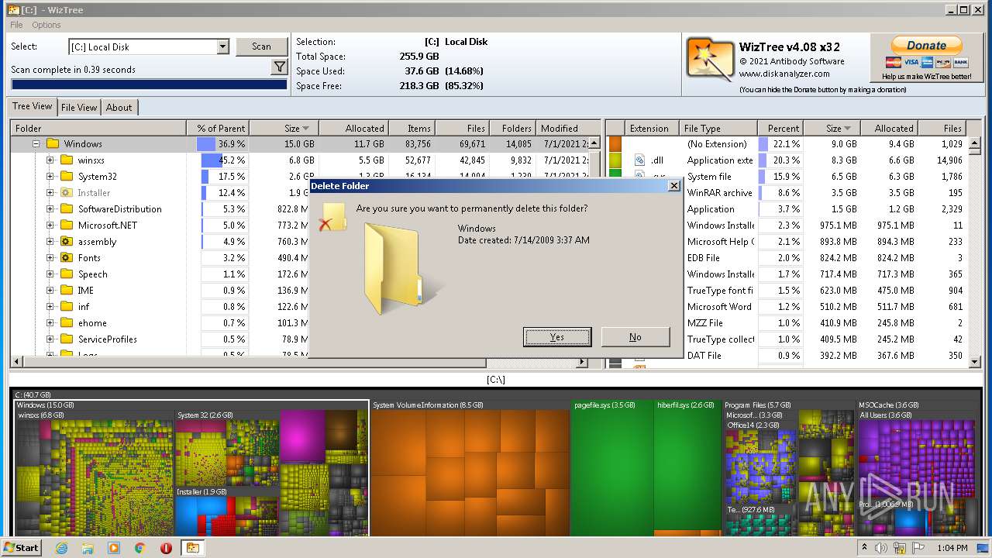Close the Delete Folder dialog
Screen dimensions: 992x558
[673, 186]
